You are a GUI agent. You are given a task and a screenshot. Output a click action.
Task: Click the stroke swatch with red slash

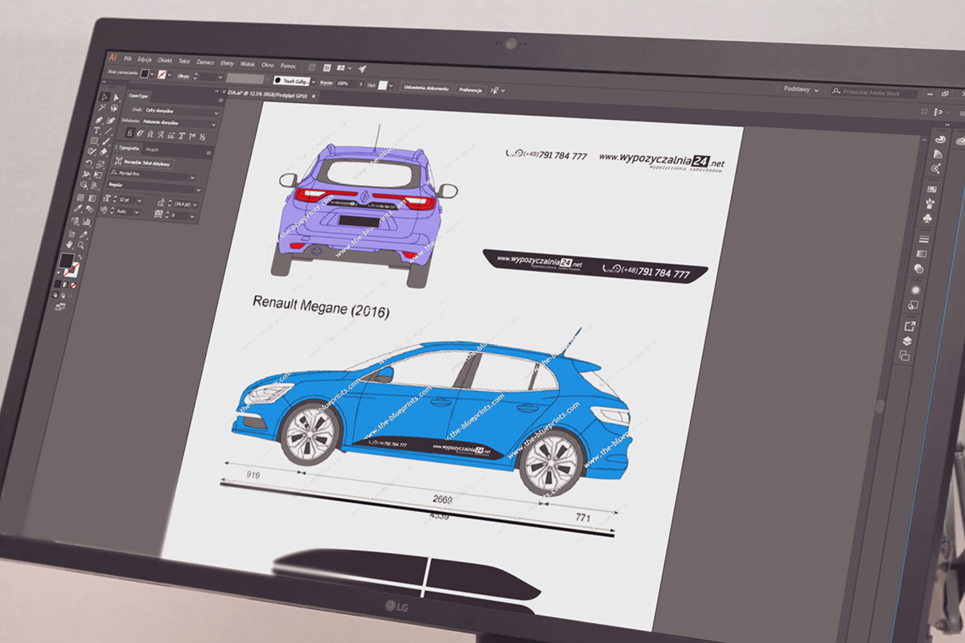tap(162, 75)
